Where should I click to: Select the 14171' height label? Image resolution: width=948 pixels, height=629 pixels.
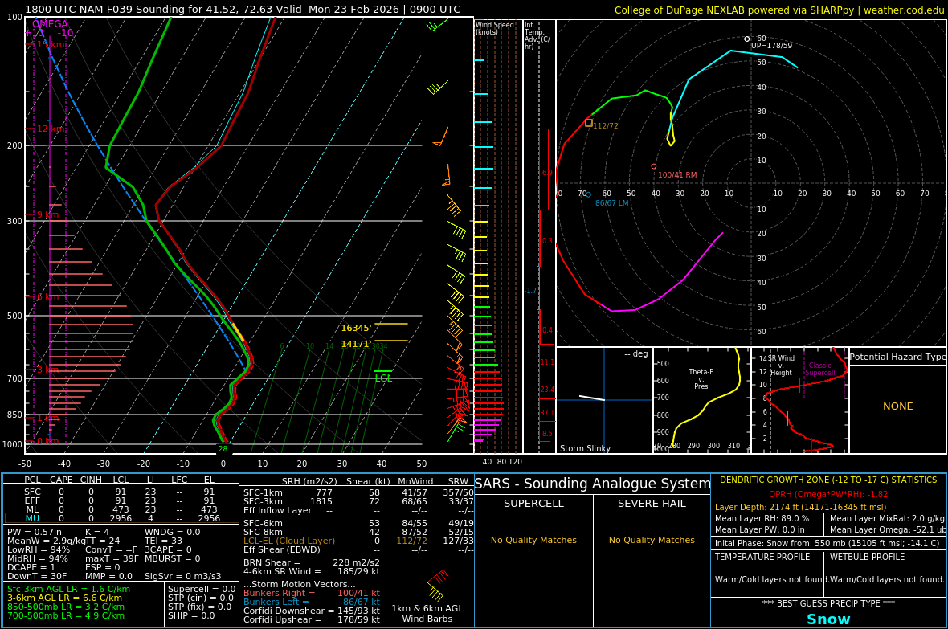(356, 344)
